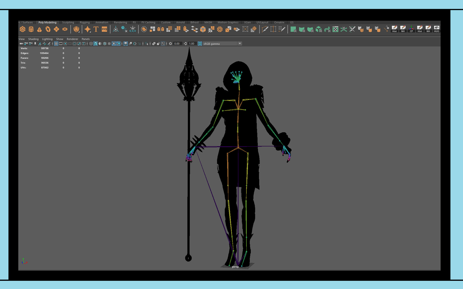
Task: Select the platonic solid shelf icon
Action: [77, 29]
